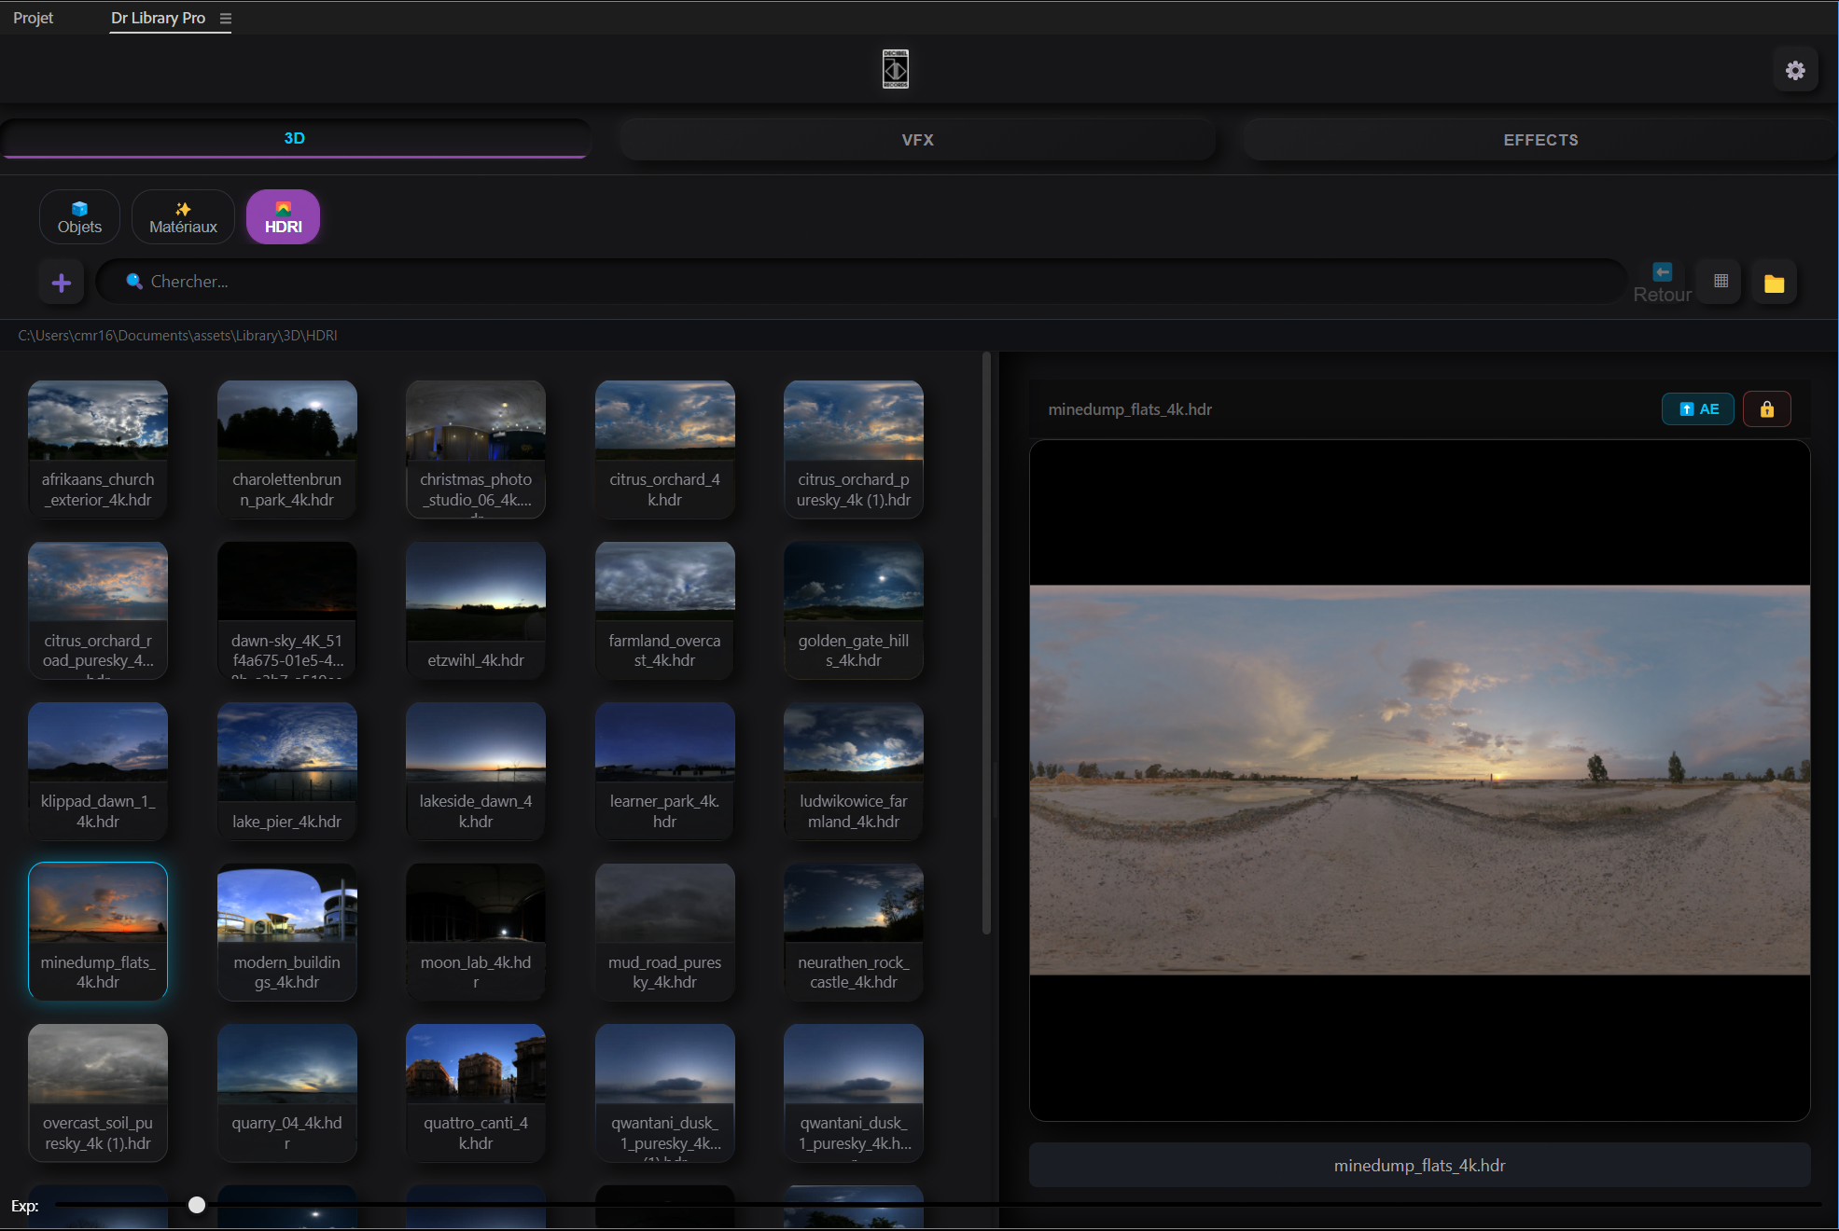The image size is (1839, 1231).
Task: Click the Chercher search field
Action: [x=861, y=282]
